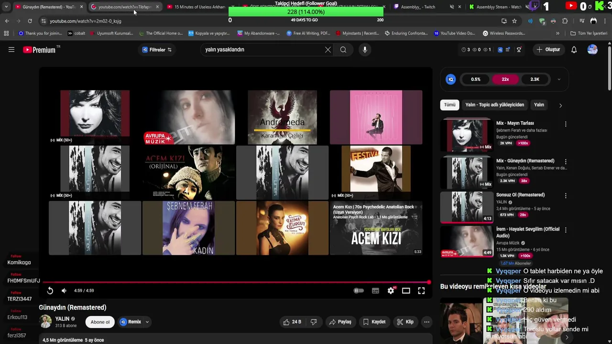
Task: Open options for İrem - Hayalet Sevgilim
Action: pos(566,230)
